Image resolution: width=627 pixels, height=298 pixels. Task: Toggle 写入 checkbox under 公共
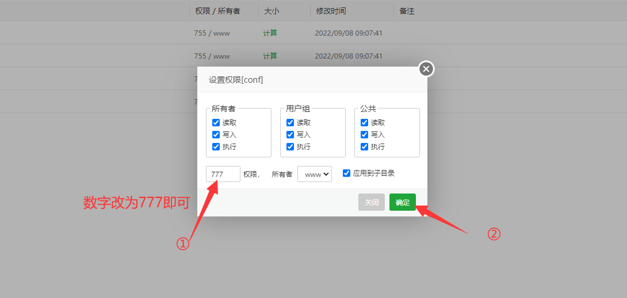click(365, 134)
